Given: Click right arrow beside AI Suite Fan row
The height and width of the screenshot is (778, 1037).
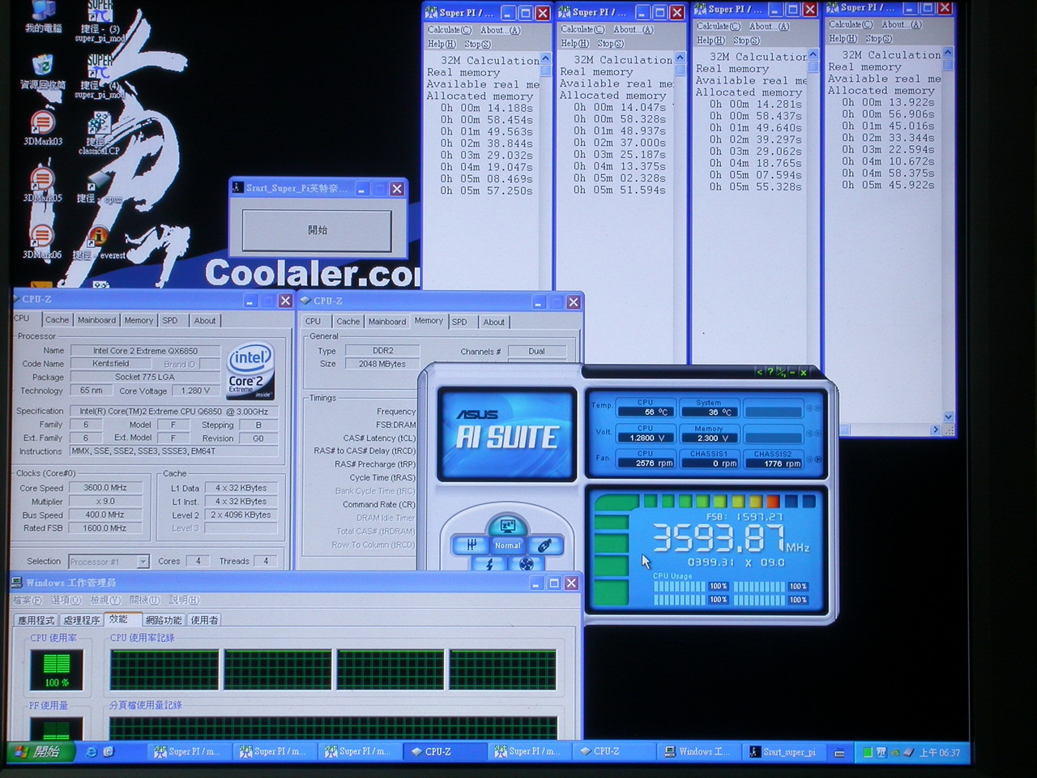Looking at the screenshot, I should [817, 460].
